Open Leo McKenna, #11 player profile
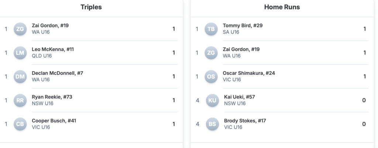 pyautogui.click(x=53, y=49)
